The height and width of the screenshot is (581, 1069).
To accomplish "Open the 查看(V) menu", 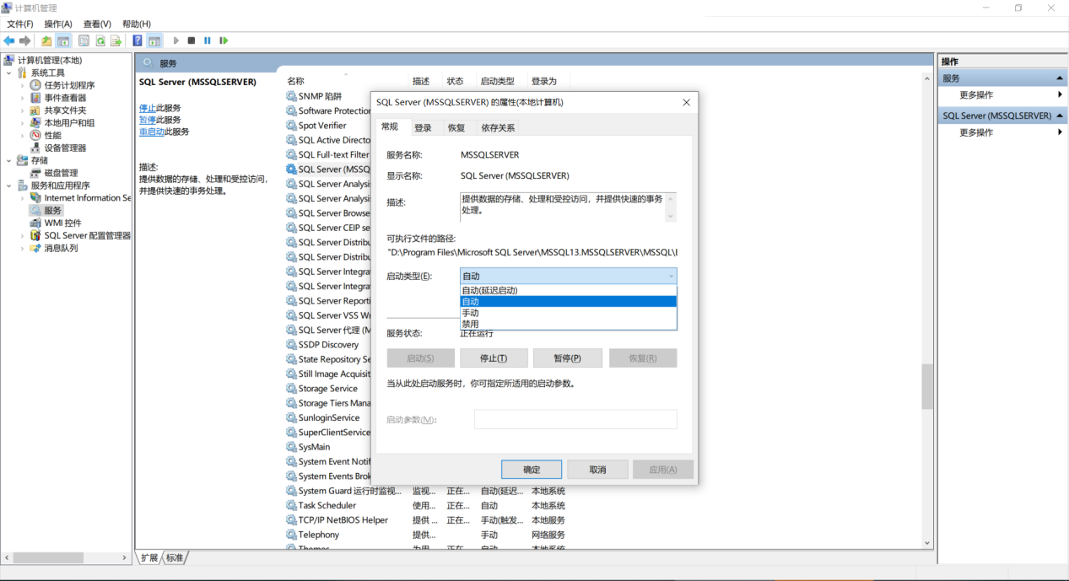I will coord(97,24).
